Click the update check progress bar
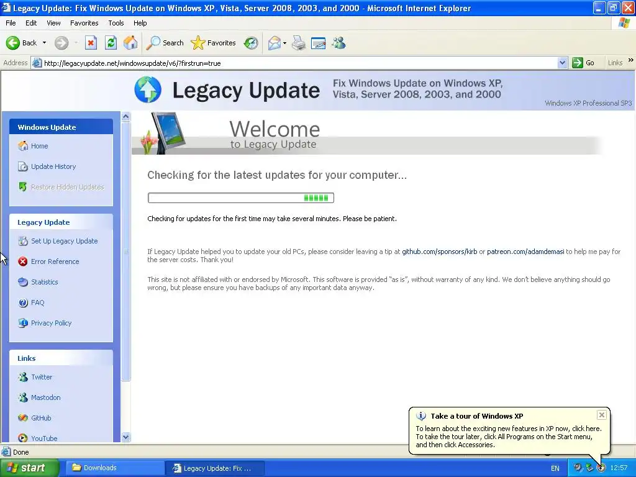Viewport: 636px width, 477px height. pyautogui.click(x=241, y=198)
